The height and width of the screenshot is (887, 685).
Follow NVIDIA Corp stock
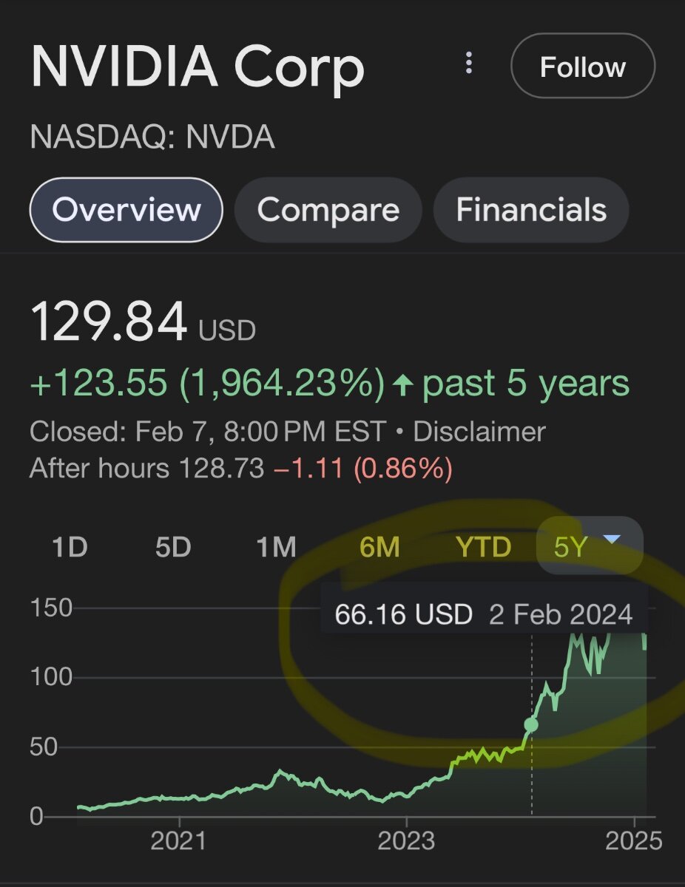pyautogui.click(x=583, y=67)
